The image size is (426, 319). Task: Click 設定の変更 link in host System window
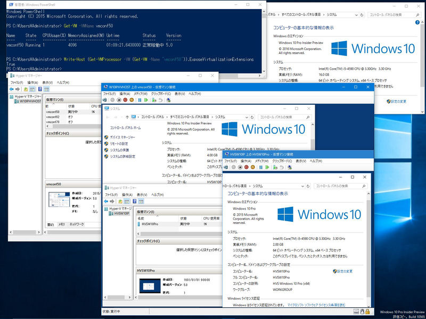(398, 102)
